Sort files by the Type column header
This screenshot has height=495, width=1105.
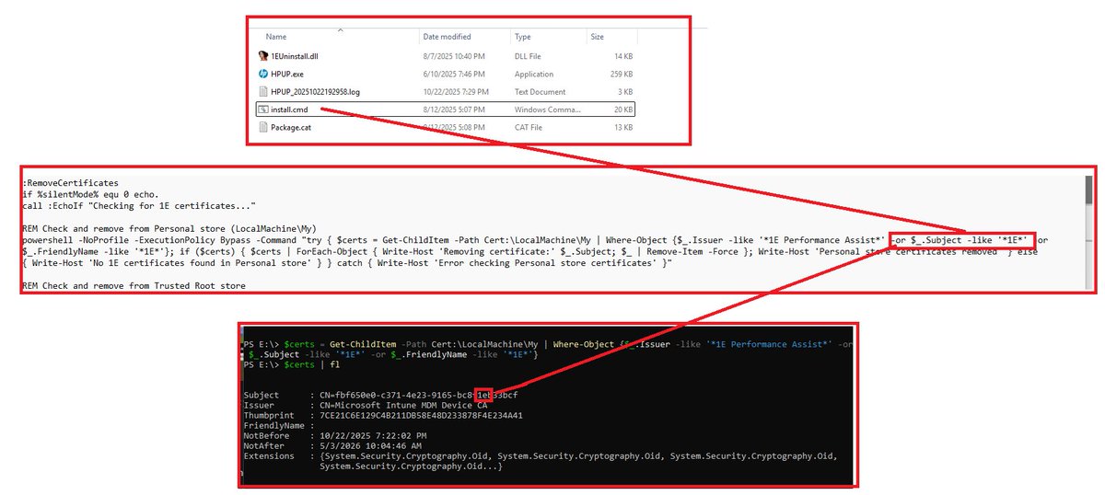pyautogui.click(x=523, y=37)
